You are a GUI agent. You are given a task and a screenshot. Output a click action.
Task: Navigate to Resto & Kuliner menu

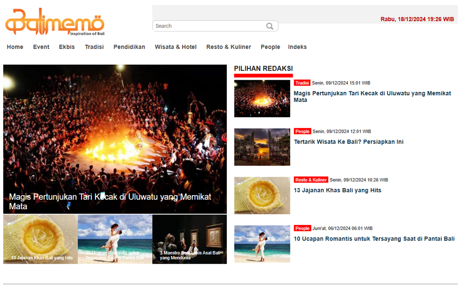(x=228, y=47)
